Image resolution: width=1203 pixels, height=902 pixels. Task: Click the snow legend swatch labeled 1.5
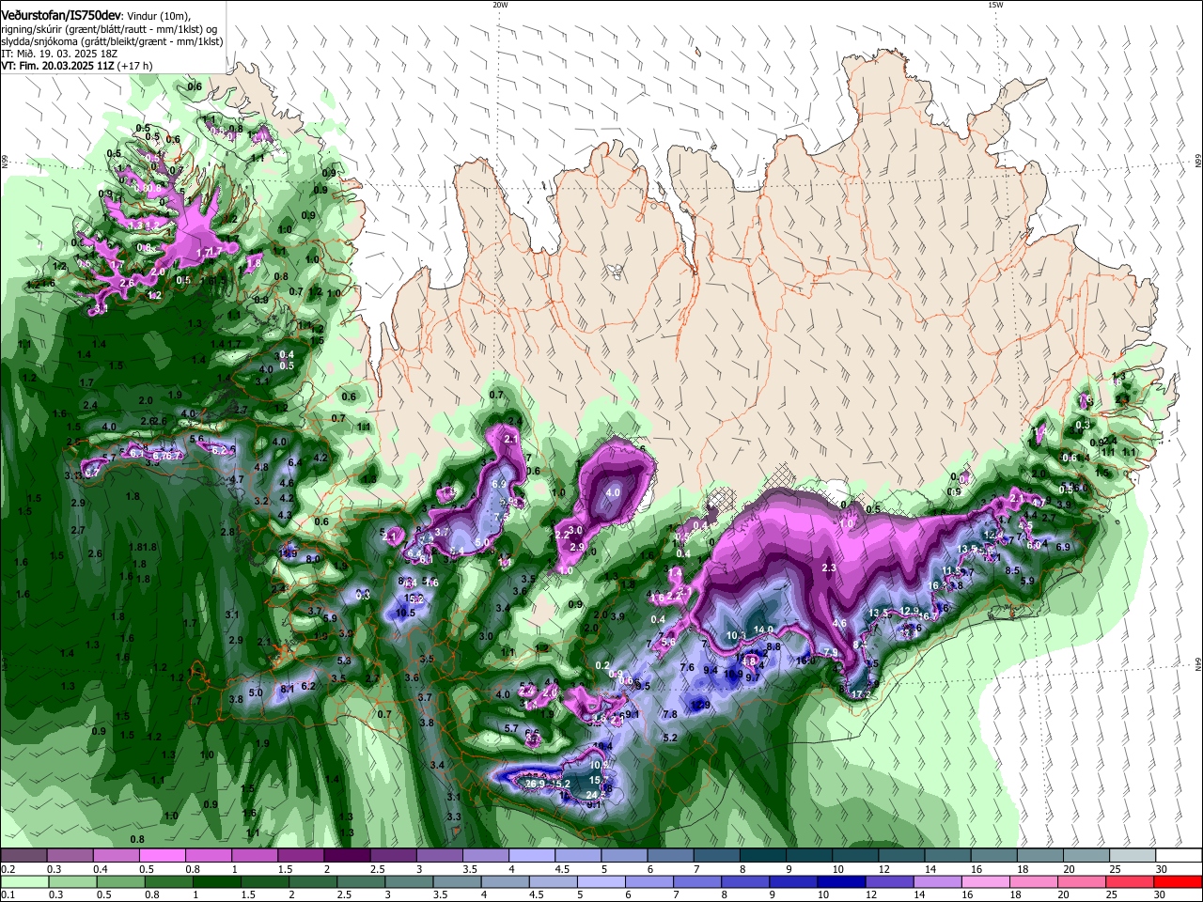(x=300, y=856)
